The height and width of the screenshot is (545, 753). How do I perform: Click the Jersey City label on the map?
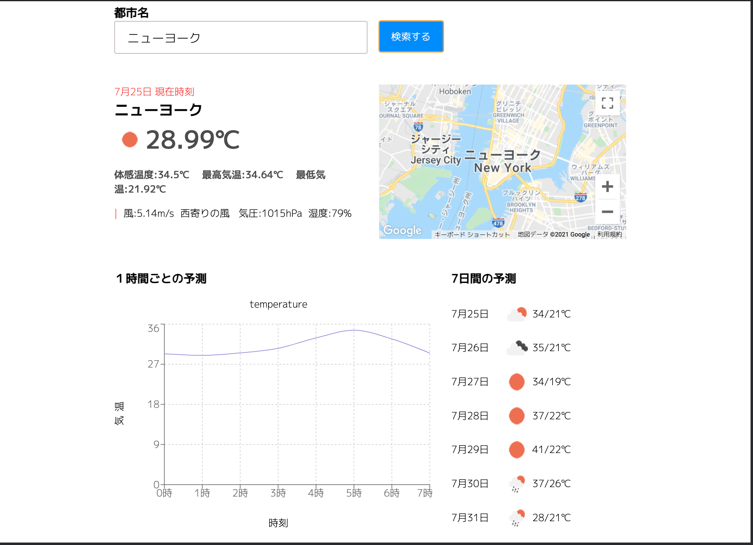[x=436, y=160]
